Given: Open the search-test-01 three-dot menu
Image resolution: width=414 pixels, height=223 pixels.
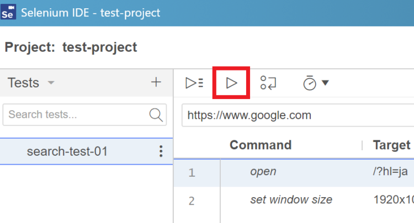Looking at the screenshot, I should 161,151.
